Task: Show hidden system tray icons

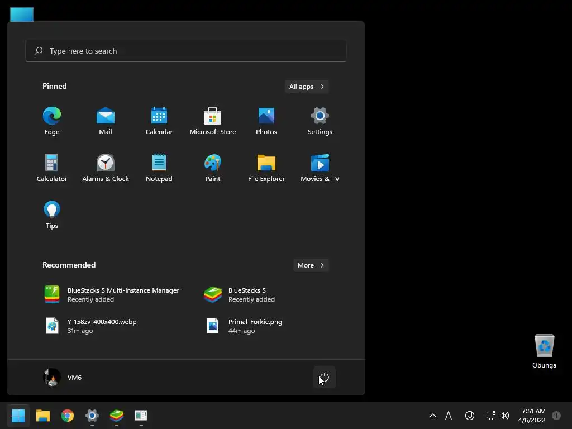Action: pos(433,416)
